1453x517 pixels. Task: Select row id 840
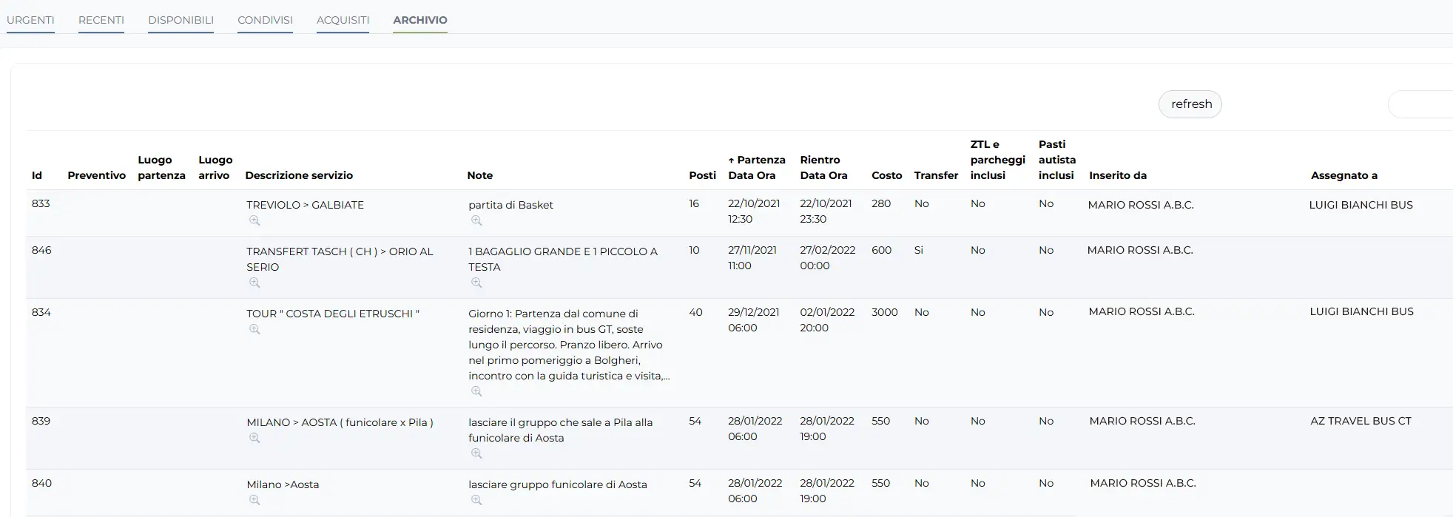pyautogui.click(x=41, y=483)
